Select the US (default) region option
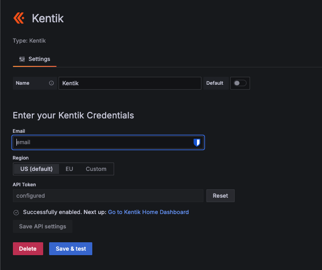 click(x=36, y=169)
